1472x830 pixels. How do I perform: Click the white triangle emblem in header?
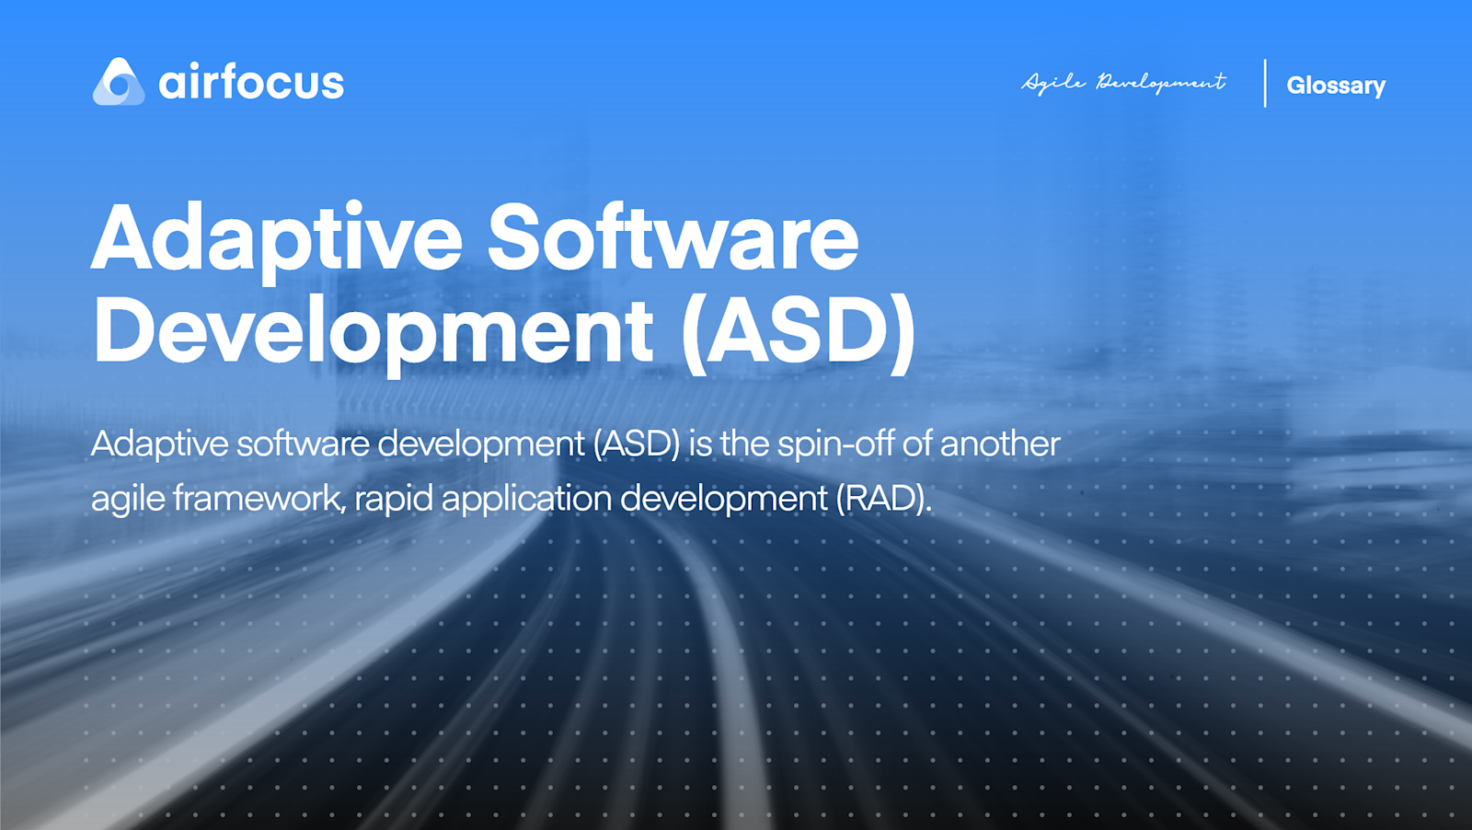pos(117,83)
